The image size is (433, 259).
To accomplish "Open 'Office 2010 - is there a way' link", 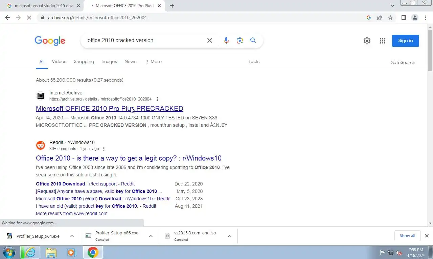I will coord(129,158).
